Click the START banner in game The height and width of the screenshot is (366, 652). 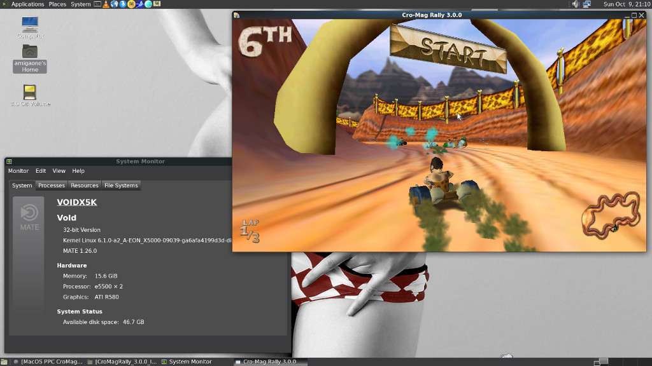point(449,48)
